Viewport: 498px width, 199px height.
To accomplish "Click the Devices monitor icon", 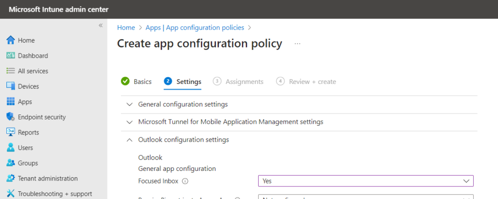I will click(x=11, y=86).
